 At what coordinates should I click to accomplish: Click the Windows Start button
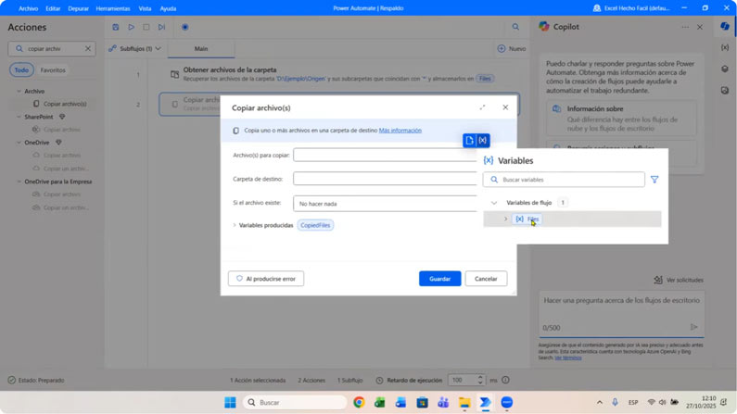(x=230, y=402)
